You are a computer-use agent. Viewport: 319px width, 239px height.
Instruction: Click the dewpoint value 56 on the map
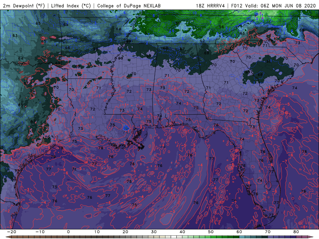(x=221, y=27)
